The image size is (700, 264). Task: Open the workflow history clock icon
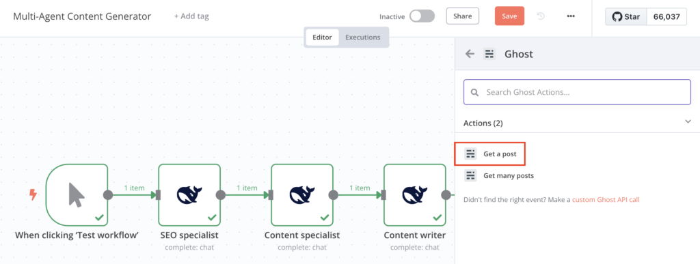(x=541, y=16)
